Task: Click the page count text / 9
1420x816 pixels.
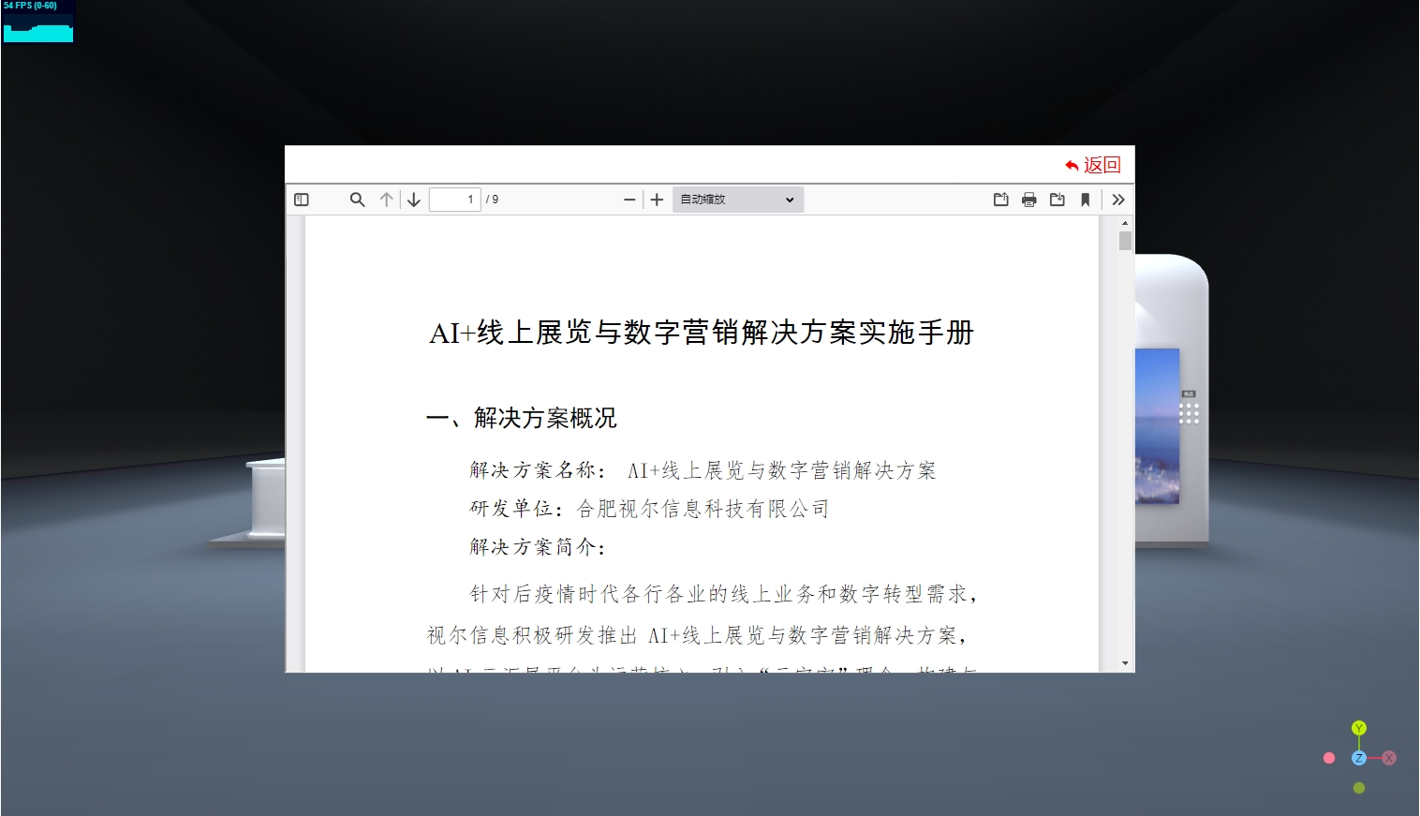Action: [x=493, y=200]
